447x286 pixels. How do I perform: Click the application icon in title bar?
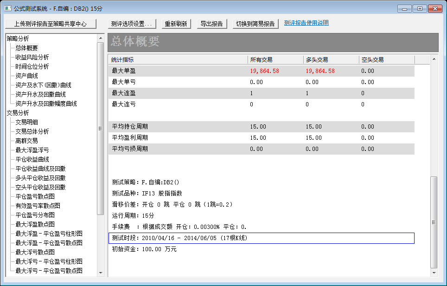pos(7,8)
